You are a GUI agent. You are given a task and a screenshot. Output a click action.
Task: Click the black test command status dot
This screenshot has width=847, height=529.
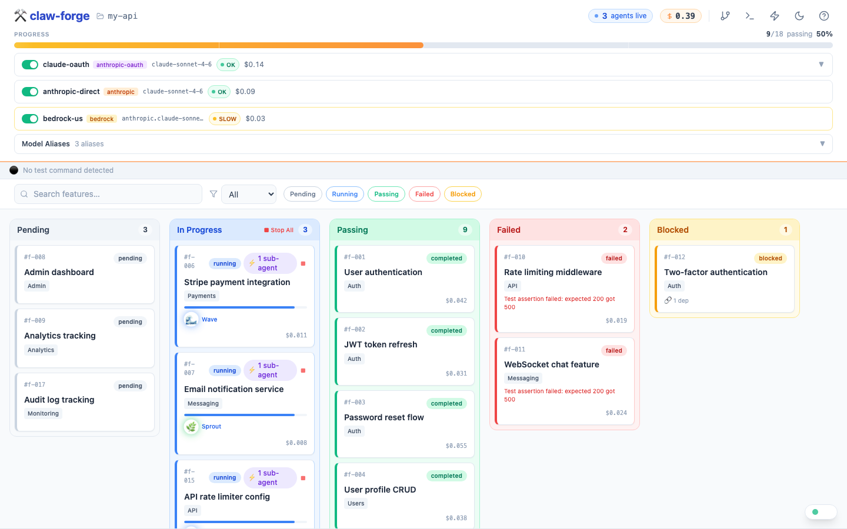click(x=14, y=170)
